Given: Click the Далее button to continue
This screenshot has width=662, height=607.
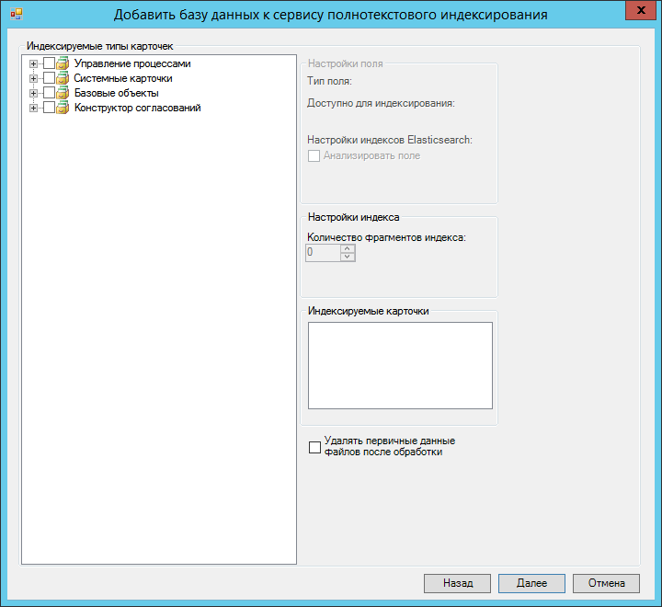Looking at the screenshot, I should coord(531,583).
